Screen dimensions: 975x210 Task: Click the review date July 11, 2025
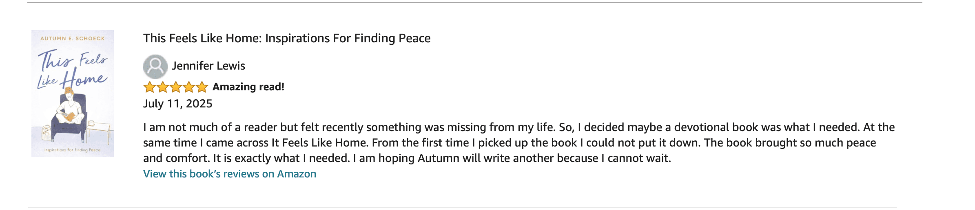pos(177,104)
